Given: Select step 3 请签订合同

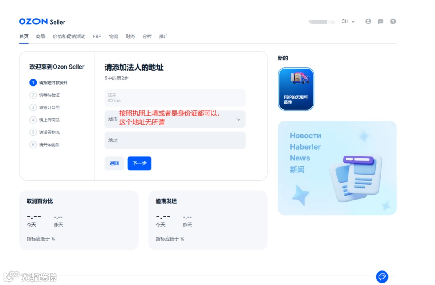Looking at the screenshot, I should pos(44,107).
